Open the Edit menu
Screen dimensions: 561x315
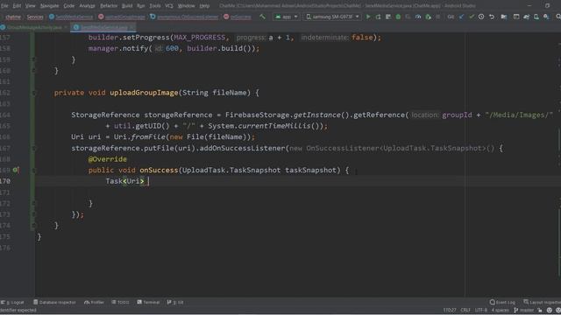(17, 6)
